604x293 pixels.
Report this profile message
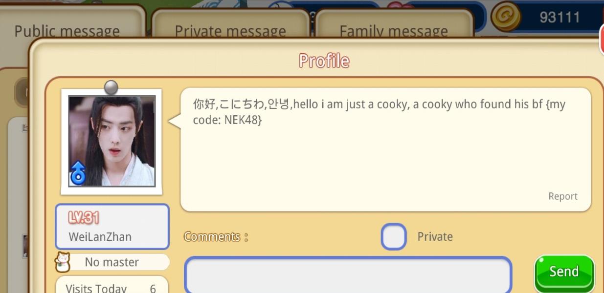(x=562, y=196)
